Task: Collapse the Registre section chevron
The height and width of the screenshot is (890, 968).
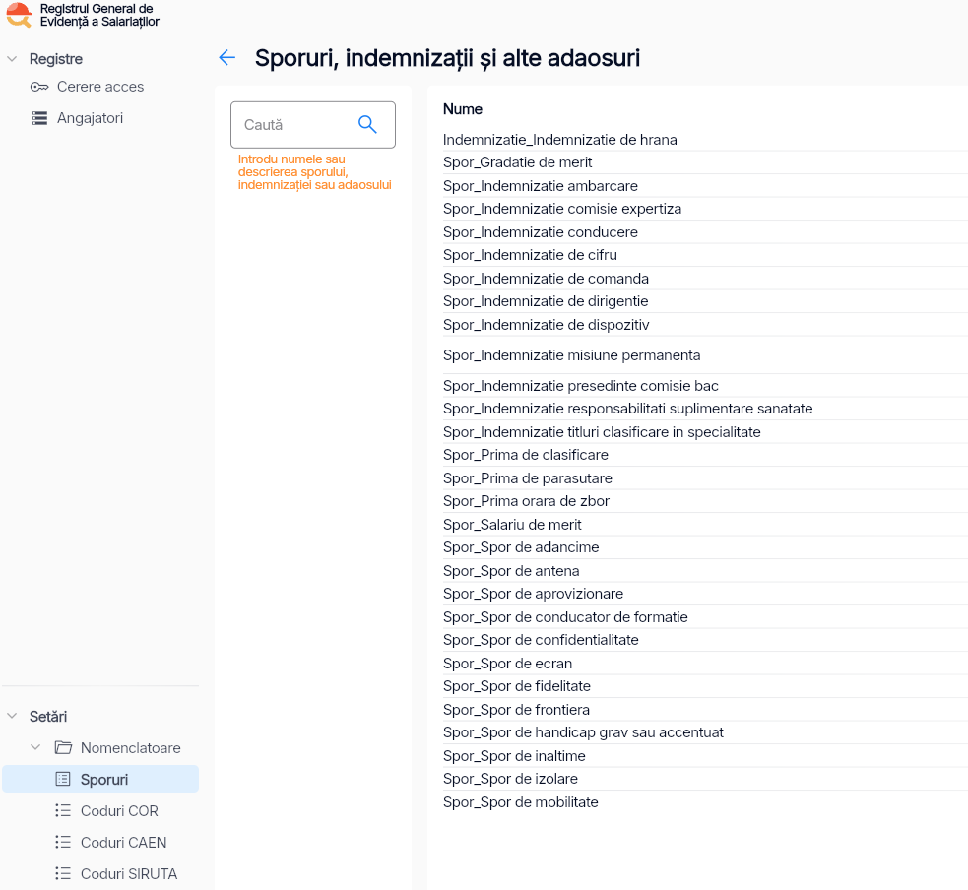Action: coord(12,59)
